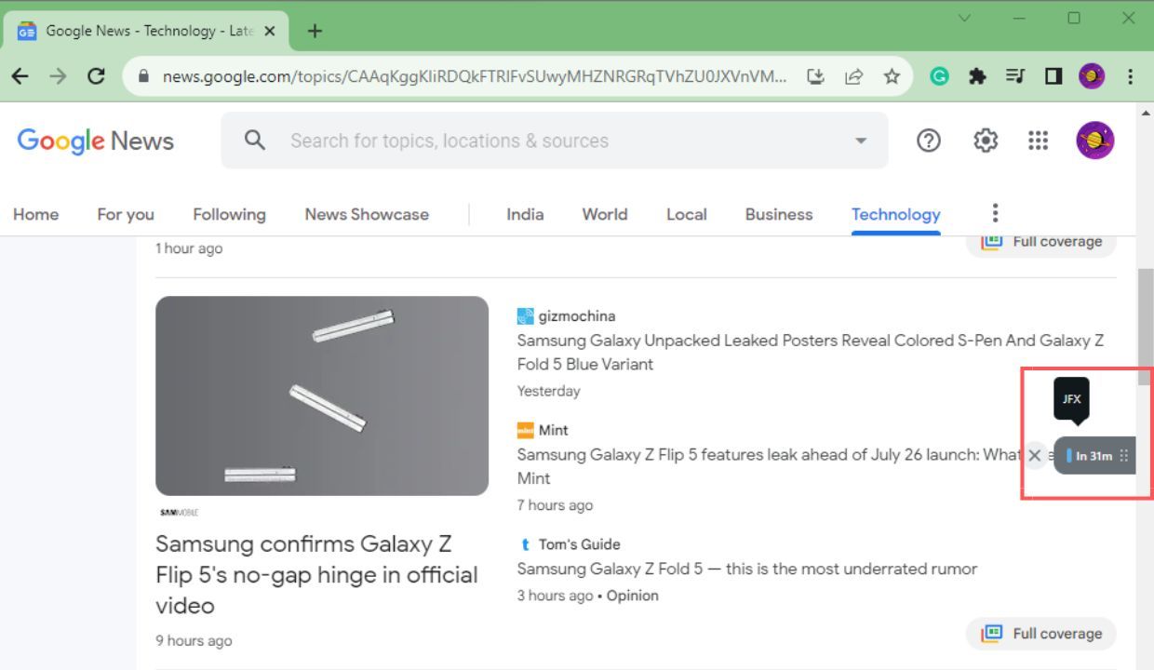Viewport: 1154px width, 670px height.
Task: Toggle the Chrome side panel
Action: click(x=1053, y=76)
